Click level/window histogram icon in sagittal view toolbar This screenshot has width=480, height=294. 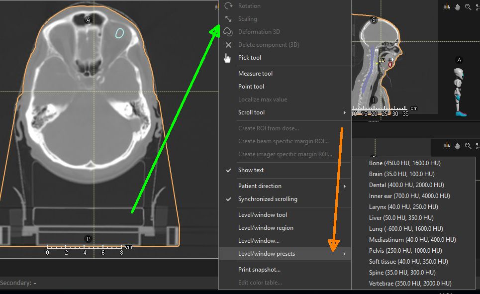[446, 7]
